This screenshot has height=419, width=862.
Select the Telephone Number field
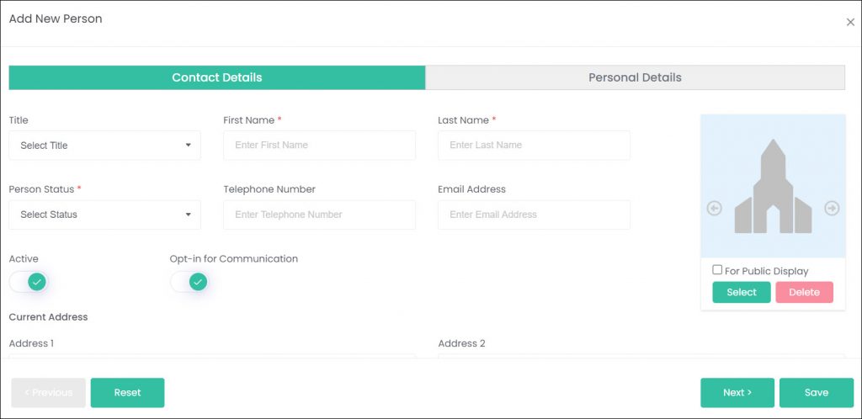tap(319, 215)
